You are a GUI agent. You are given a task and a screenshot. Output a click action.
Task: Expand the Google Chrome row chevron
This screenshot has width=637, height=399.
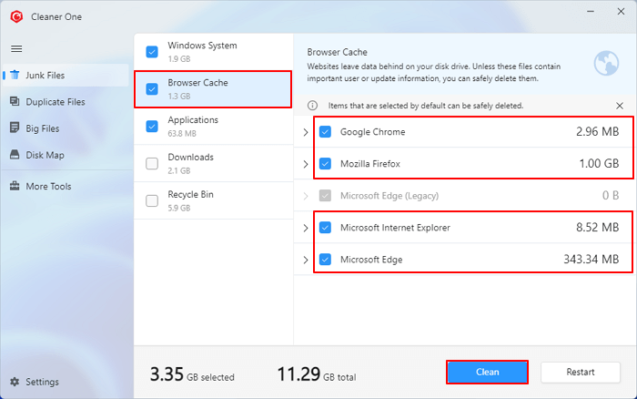(306, 132)
